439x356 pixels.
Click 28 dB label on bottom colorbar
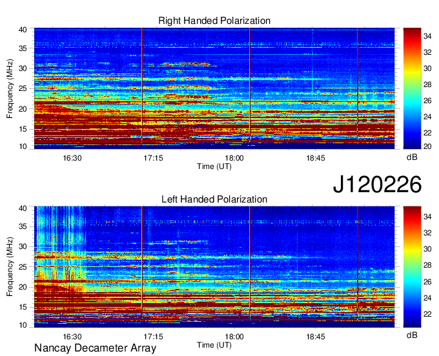point(427,266)
